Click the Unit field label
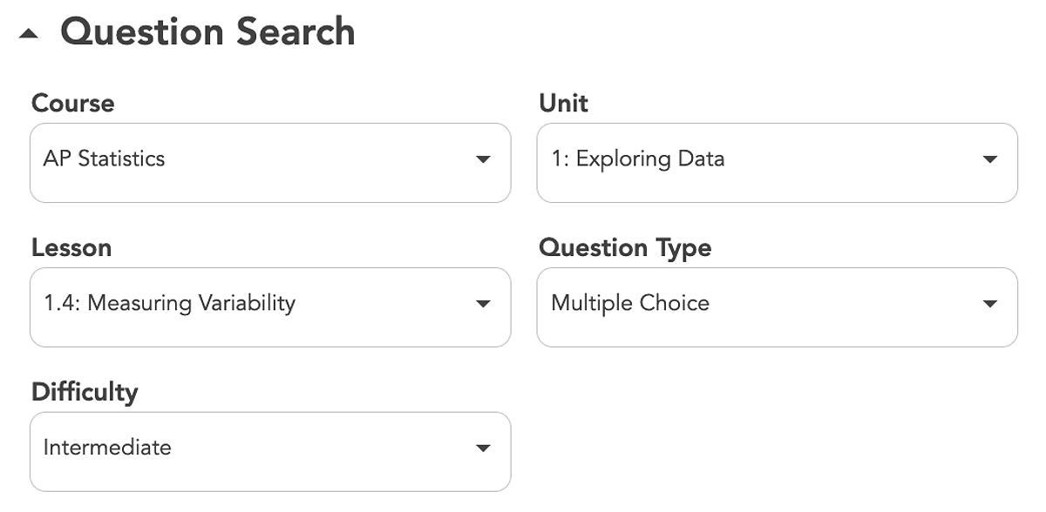This screenshot has width=1046, height=512. pyautogui.click(x=563, y=104)
